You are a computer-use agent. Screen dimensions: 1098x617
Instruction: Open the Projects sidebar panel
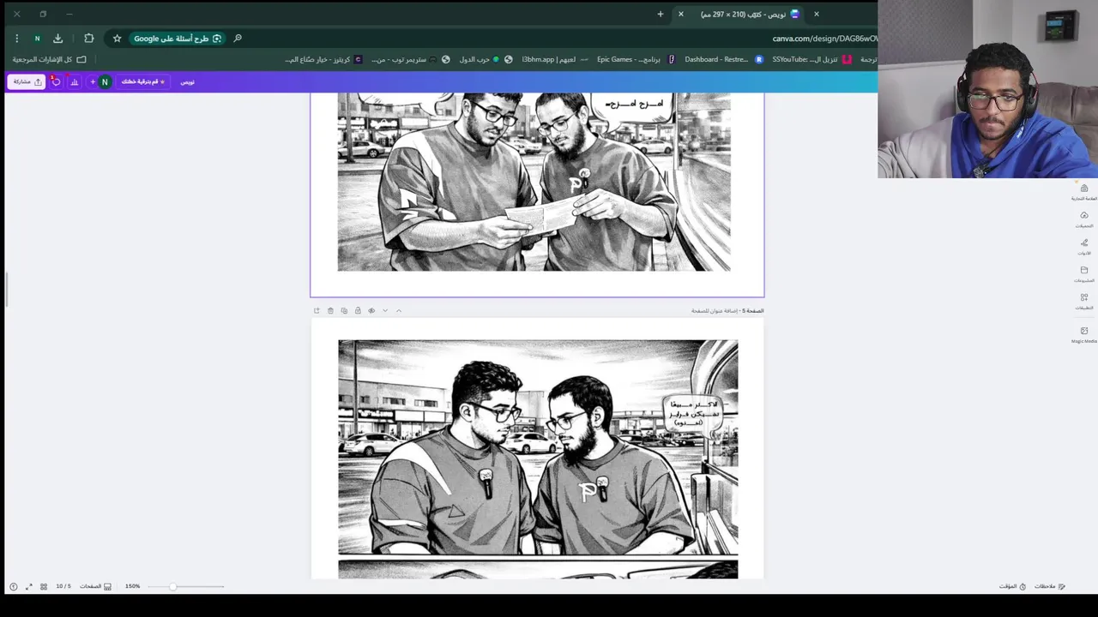1083,274
